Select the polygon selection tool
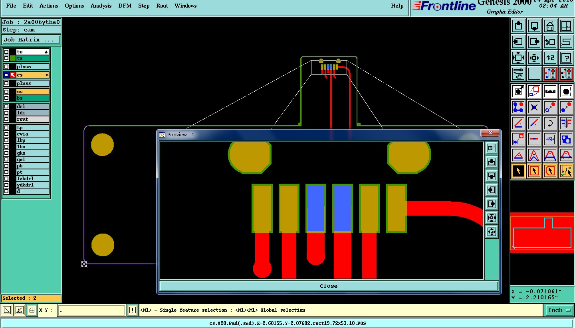The height and width of the screenshot is (328, 575). coord(550,171)
